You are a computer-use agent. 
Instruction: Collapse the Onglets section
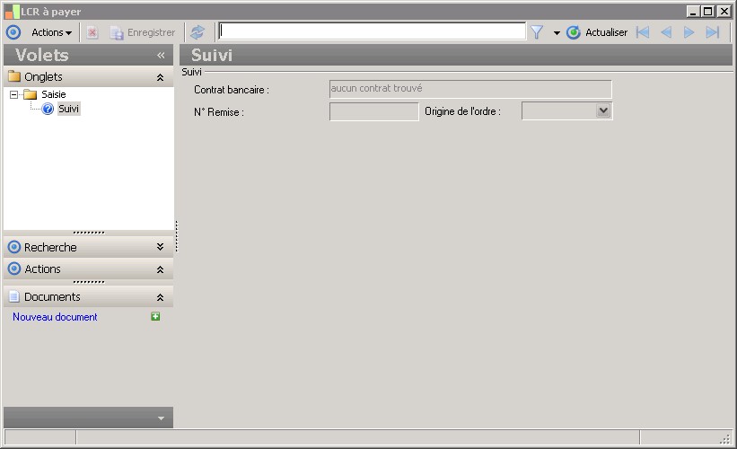(x=161, y=77)
